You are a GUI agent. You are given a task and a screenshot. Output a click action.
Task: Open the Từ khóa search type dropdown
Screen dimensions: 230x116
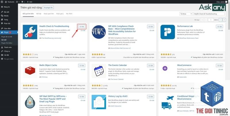186,14
